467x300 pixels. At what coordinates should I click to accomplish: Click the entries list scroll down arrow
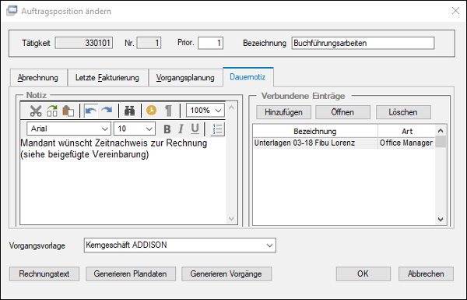pyautogui.click(x=441, y=219)
